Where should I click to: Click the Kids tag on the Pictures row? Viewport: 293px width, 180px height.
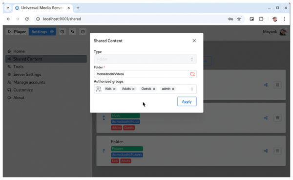115,161
